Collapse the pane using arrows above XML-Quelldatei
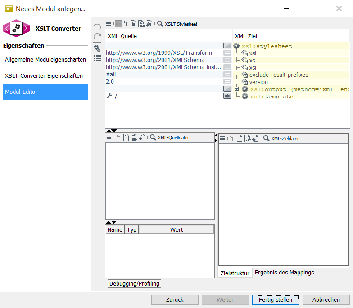Viewport: 353px width, 308px height. [x=111, y=131]
